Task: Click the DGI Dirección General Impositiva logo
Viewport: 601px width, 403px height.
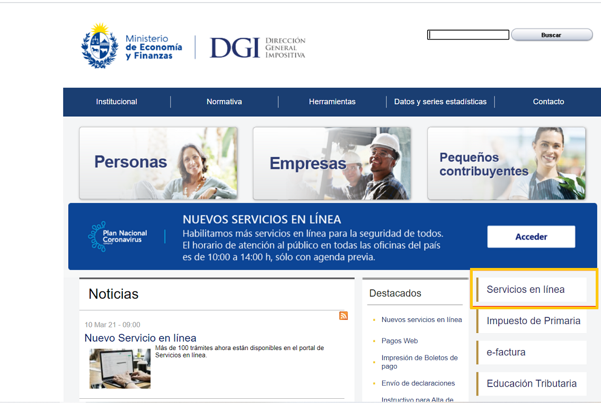Action: click(x=258, y=48)
